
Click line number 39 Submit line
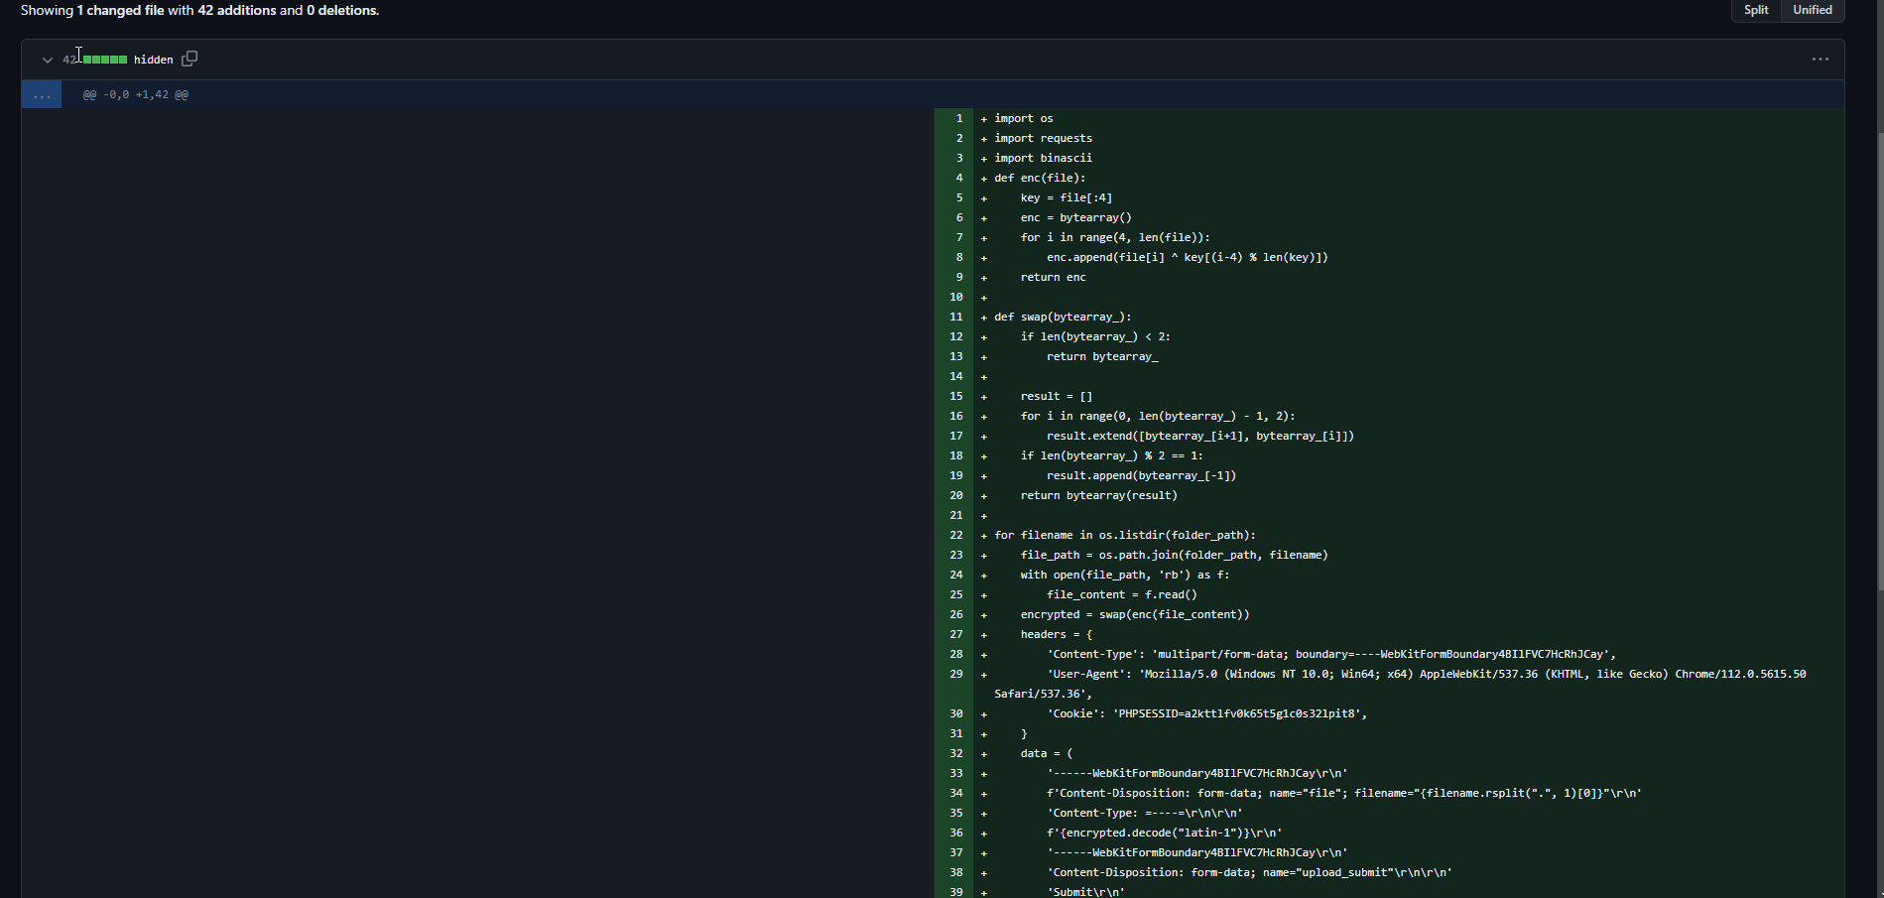point(953,892)
